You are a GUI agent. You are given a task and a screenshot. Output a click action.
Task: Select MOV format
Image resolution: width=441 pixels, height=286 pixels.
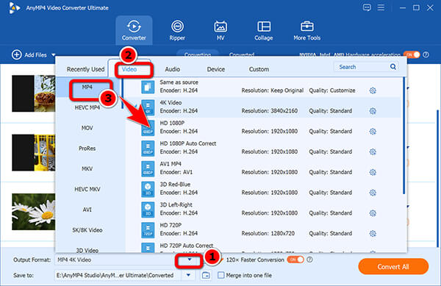pos(87,128)
